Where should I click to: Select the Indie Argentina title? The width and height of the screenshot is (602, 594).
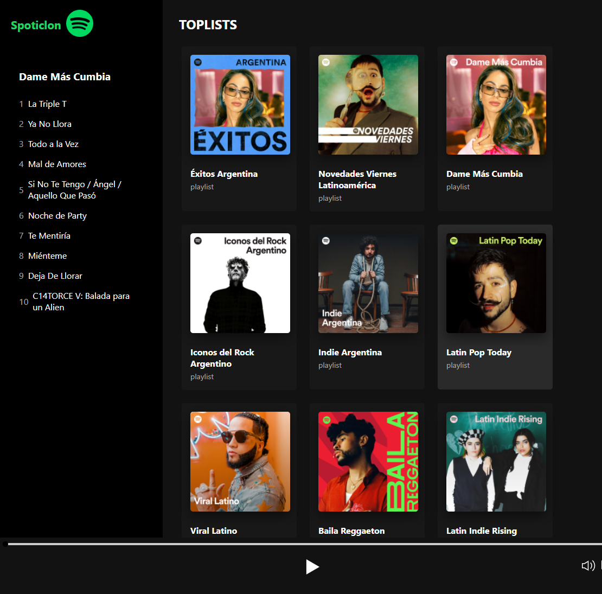350,353
